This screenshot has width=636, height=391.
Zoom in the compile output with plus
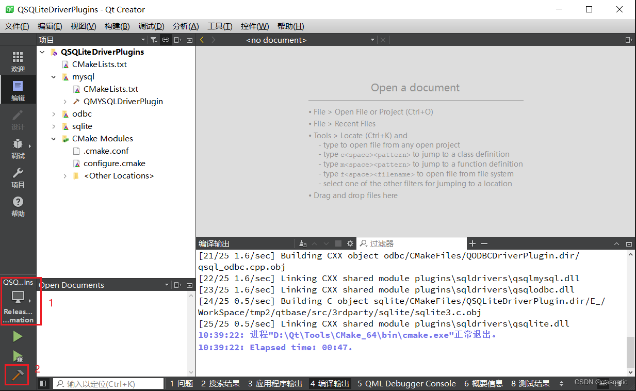point(472,243)
